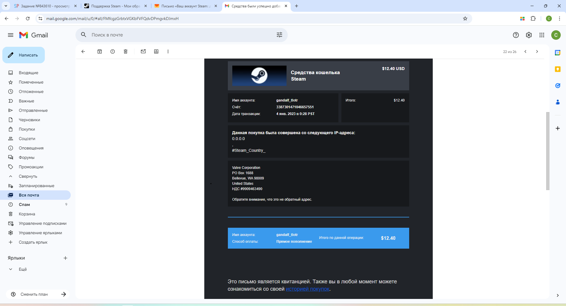Open more actions three-dot menu in mail toolbar
Viewport: 566px width, 306px height.
(x=168, y=51)
